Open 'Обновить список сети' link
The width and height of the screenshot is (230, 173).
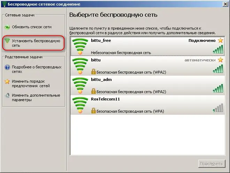pyautogui.click(x=32, y=27)
